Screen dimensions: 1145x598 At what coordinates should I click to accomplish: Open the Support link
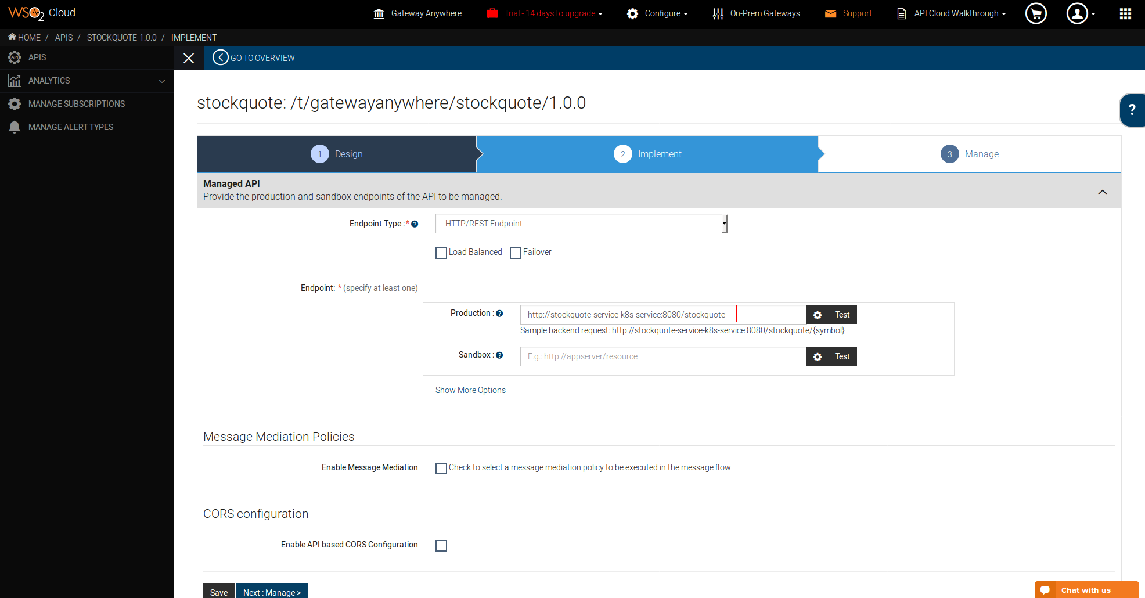coord(857,13)
